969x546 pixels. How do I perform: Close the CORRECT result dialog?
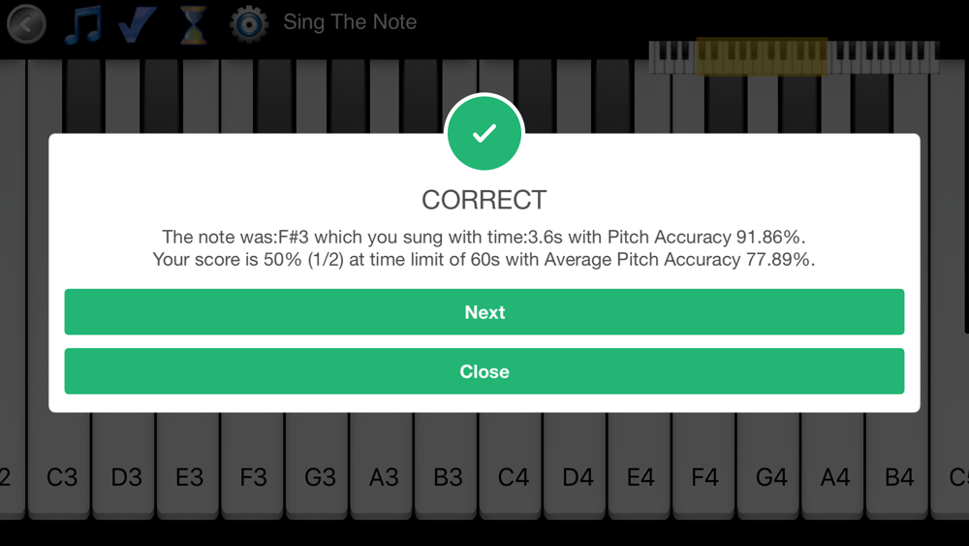click(x=484, y=371)
